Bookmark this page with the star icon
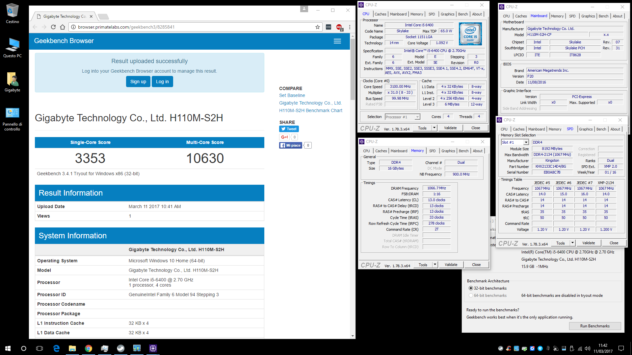Image resolution: width=632 pixels, height=355 pixels. (318, 27)
